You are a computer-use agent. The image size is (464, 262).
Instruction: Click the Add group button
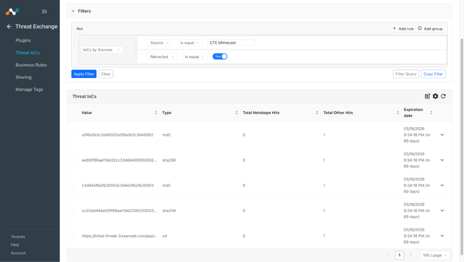(430, 29)
